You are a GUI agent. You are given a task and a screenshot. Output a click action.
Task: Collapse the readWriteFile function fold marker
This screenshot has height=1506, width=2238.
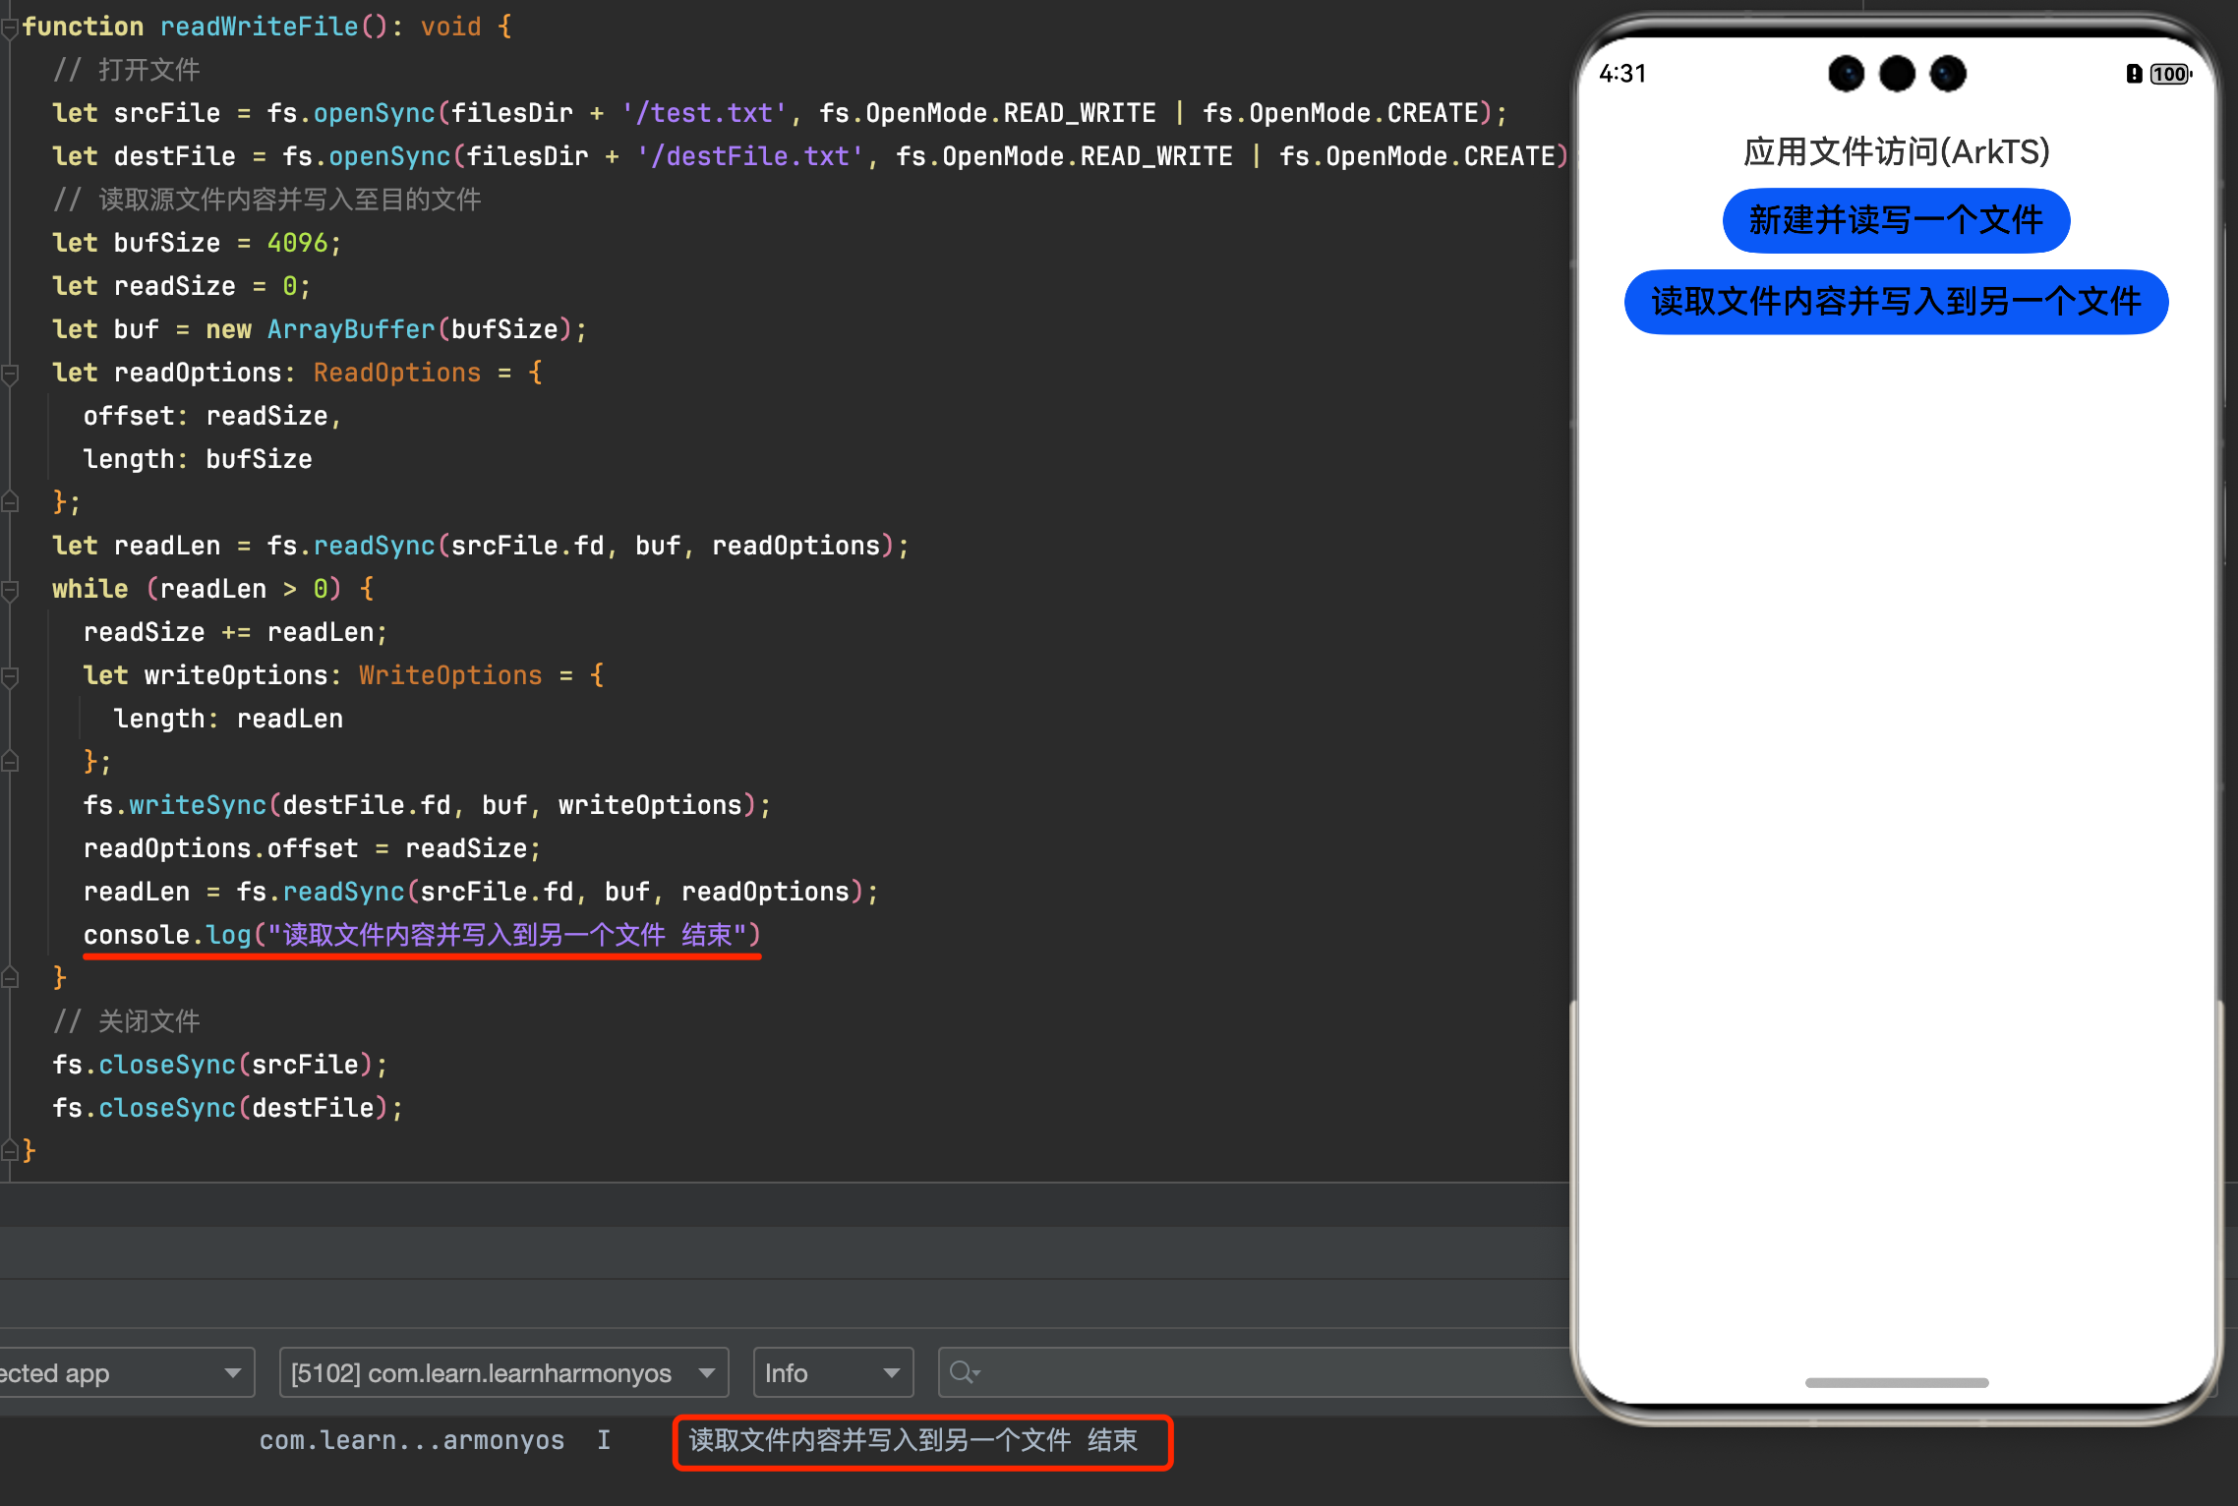click(x=10, y=29)
